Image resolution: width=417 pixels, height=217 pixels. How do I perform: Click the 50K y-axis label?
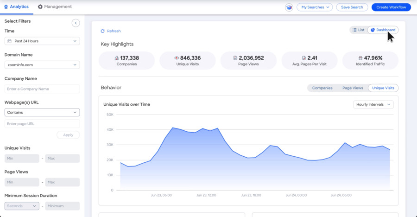(110, 115)
